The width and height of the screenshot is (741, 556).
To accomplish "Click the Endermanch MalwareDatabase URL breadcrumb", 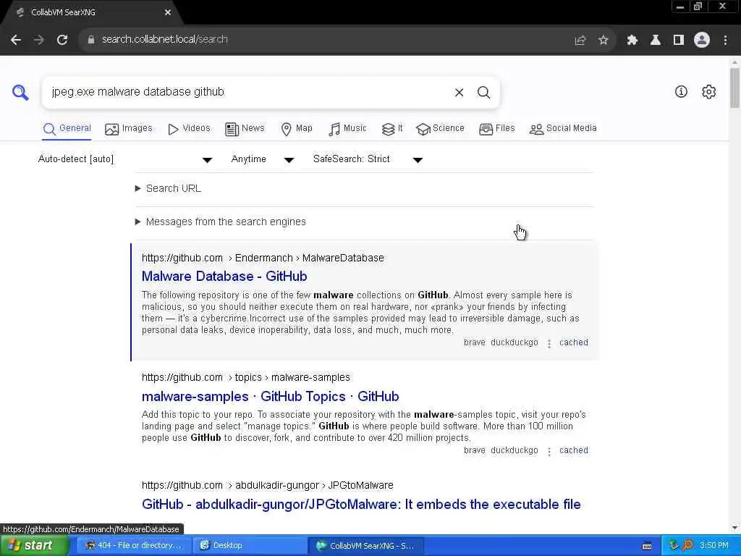I will click(263, 258).
